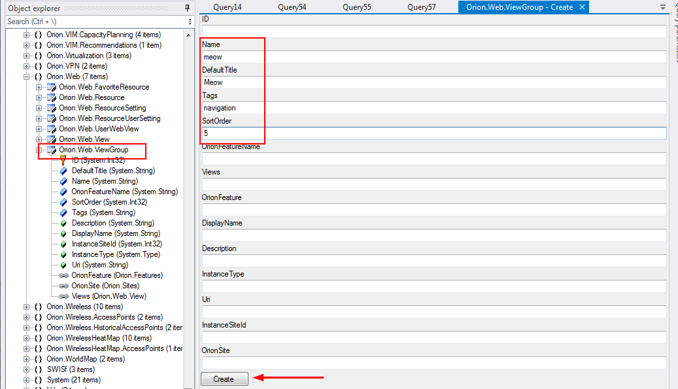The width and height of the screenshot is (678, 389).
Task: Open the tab list dropdown arrow
Action: pos(663,7)
